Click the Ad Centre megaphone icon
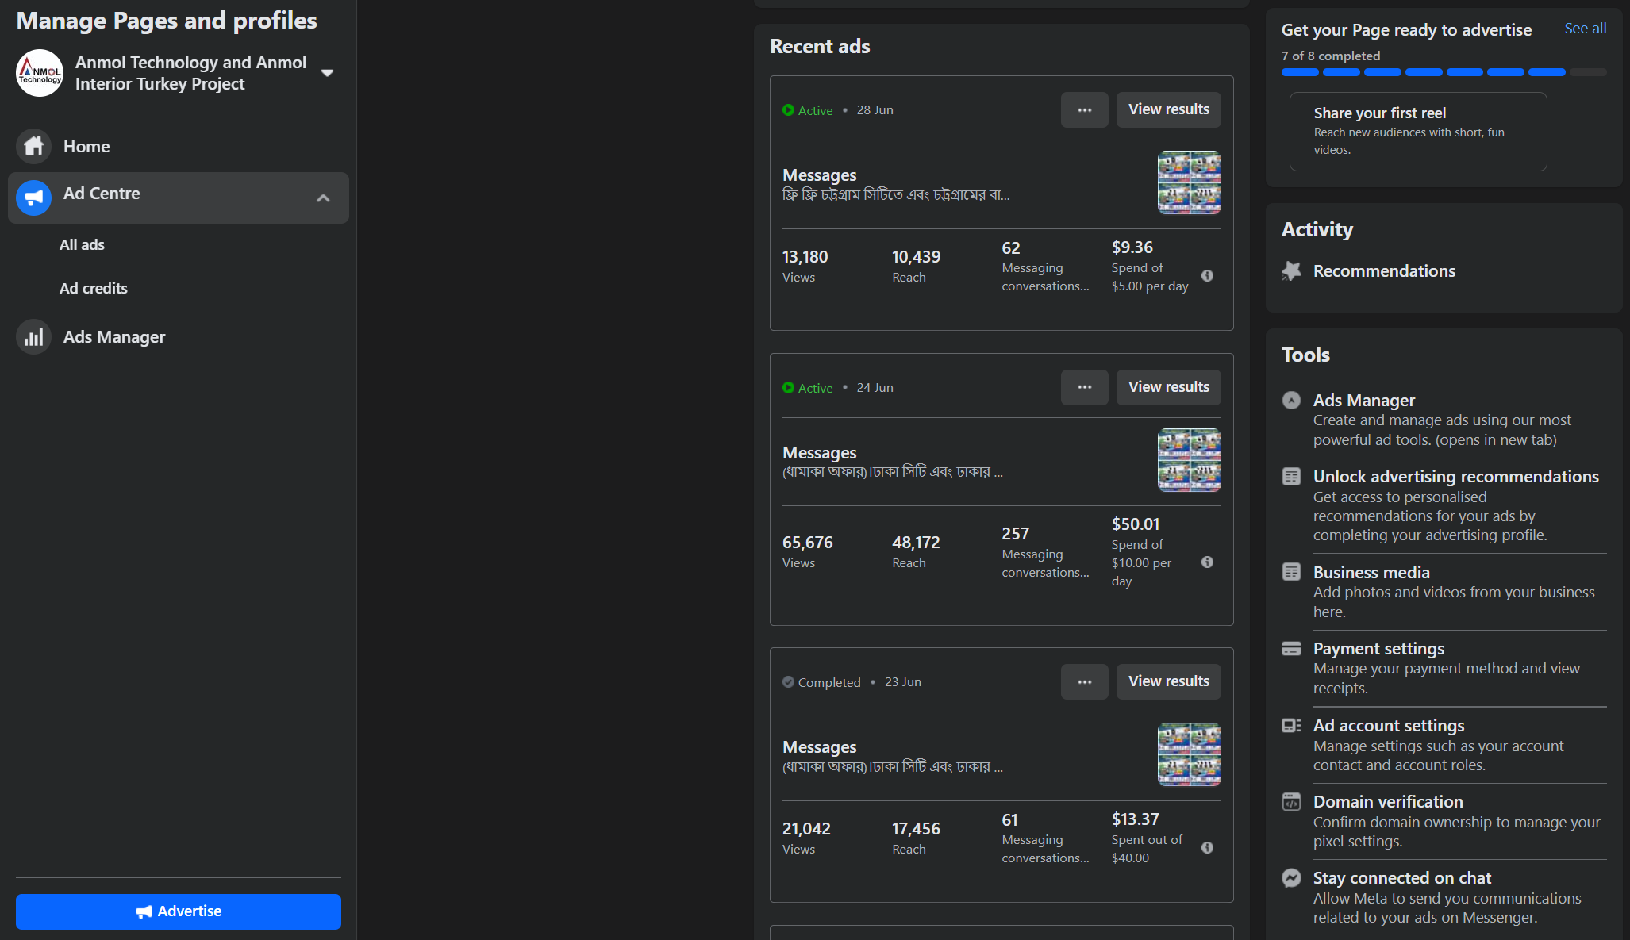This screenshot has width=1630, height=940. 33,198
